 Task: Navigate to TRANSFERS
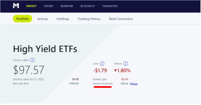(110, 6)
